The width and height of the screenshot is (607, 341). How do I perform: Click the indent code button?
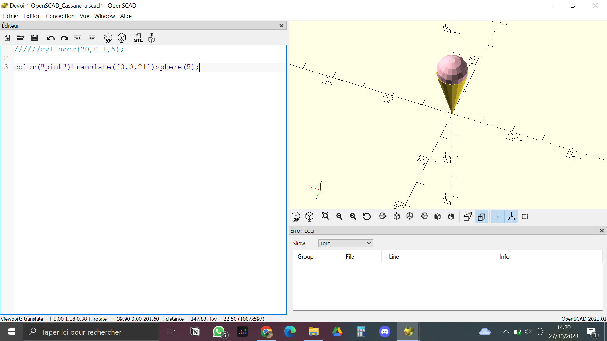pyautogui.click(x=91, y=38)
